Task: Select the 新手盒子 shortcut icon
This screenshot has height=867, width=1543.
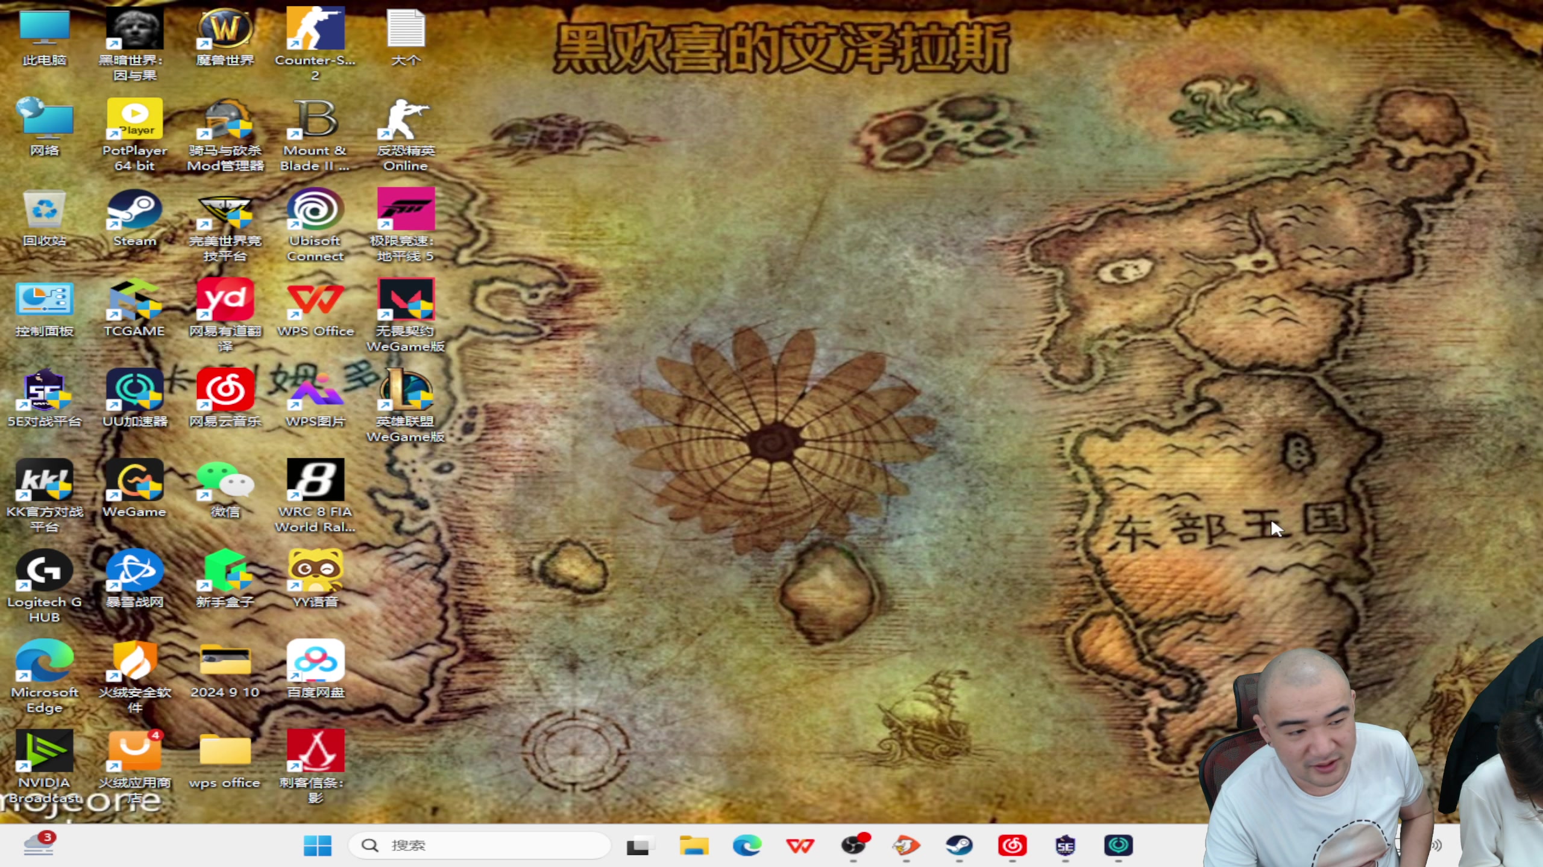Action: coord(225,579)
